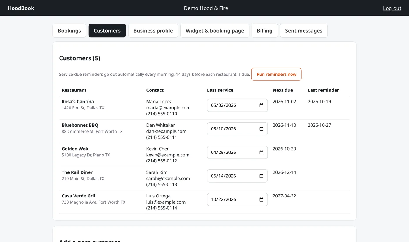409x242 pixels.
Task: Click The Rail Diner restaurant name
Action: coord(77,172)
